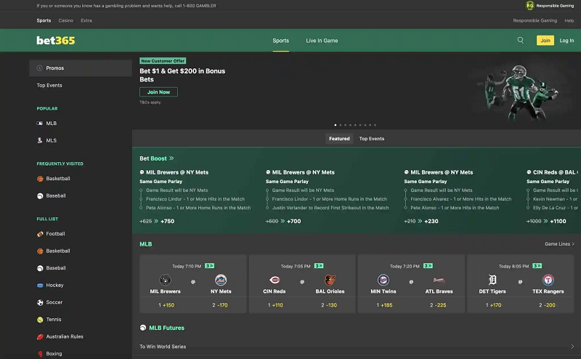Click the MLB Futures heading
The height and width of the screenshot is (359, 581).
[166, 328]
